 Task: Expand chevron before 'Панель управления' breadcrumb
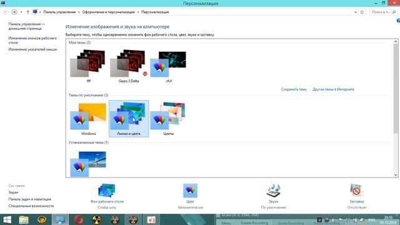[40, 12]
